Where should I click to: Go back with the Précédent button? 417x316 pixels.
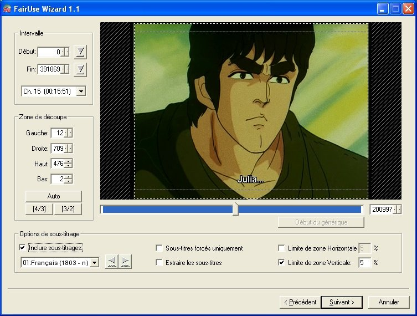pos(300,302)
